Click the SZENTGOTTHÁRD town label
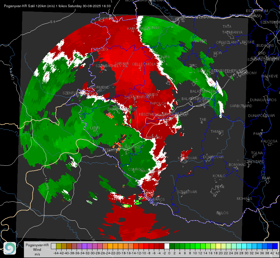 pyautogui.click(x=78, y=93)
